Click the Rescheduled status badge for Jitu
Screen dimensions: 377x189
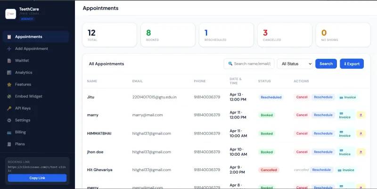tap(271, 97)
